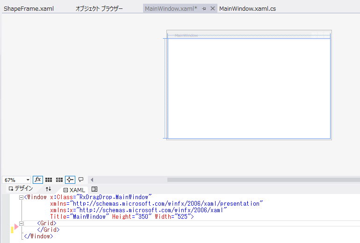This screenshot has height=243, width=360.
Task: Switch to the XAML pane tab
Action: [74, 190]
